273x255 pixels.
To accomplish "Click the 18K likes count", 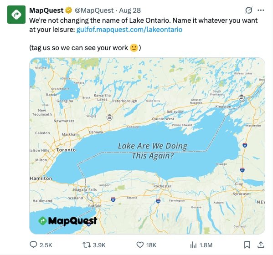I will pos(151,245).
